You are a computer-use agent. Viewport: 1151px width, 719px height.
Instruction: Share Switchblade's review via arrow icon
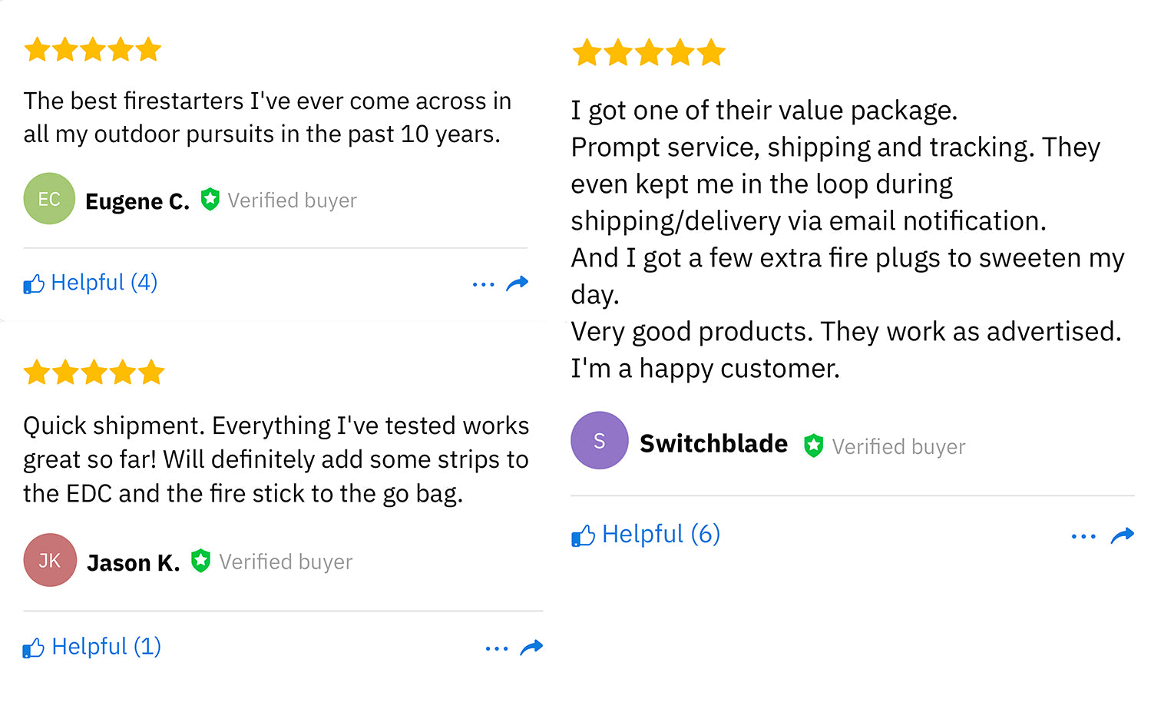(1123, 535)
